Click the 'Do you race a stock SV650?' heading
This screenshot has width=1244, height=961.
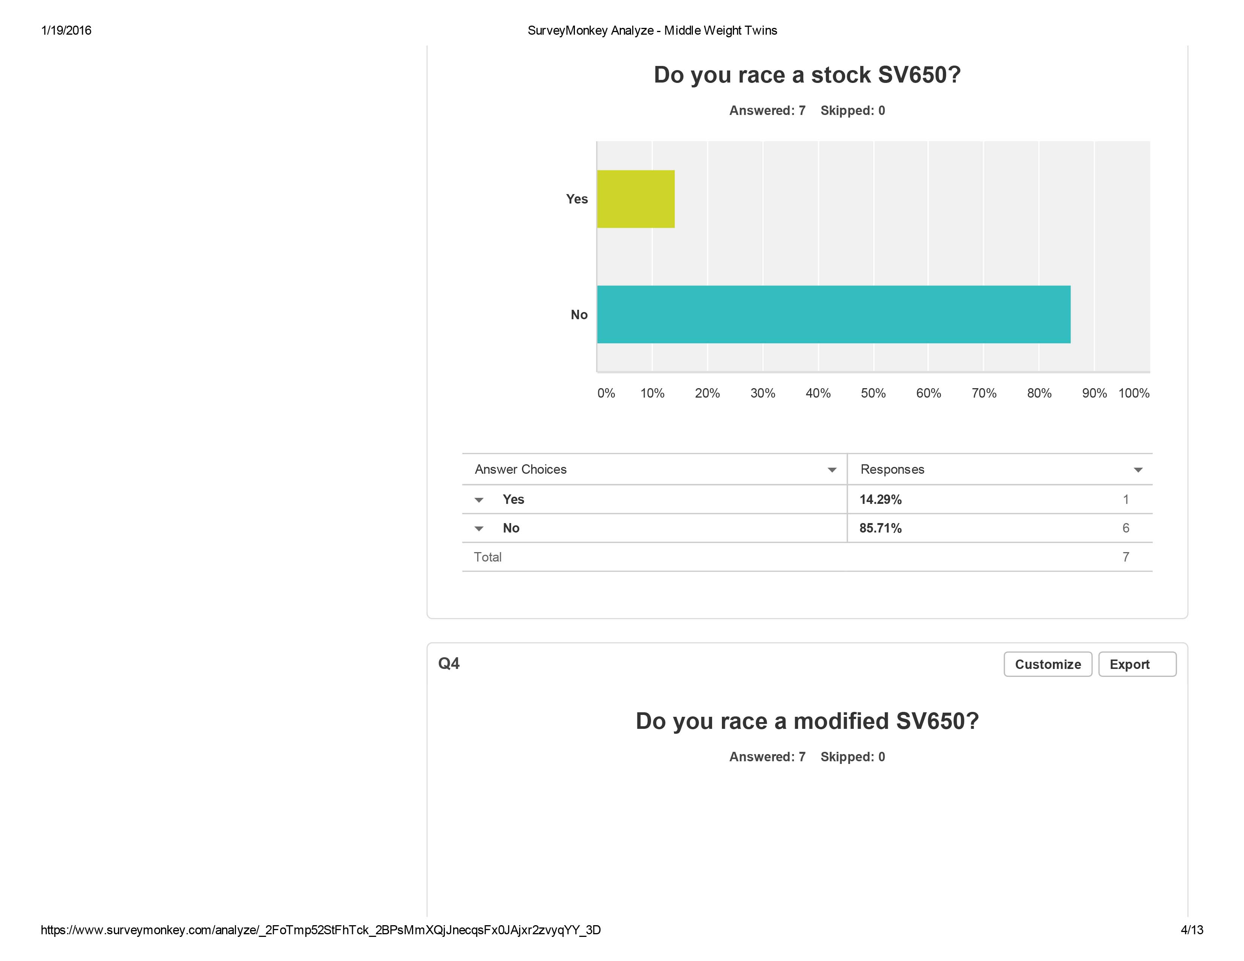tap(807, 75)
